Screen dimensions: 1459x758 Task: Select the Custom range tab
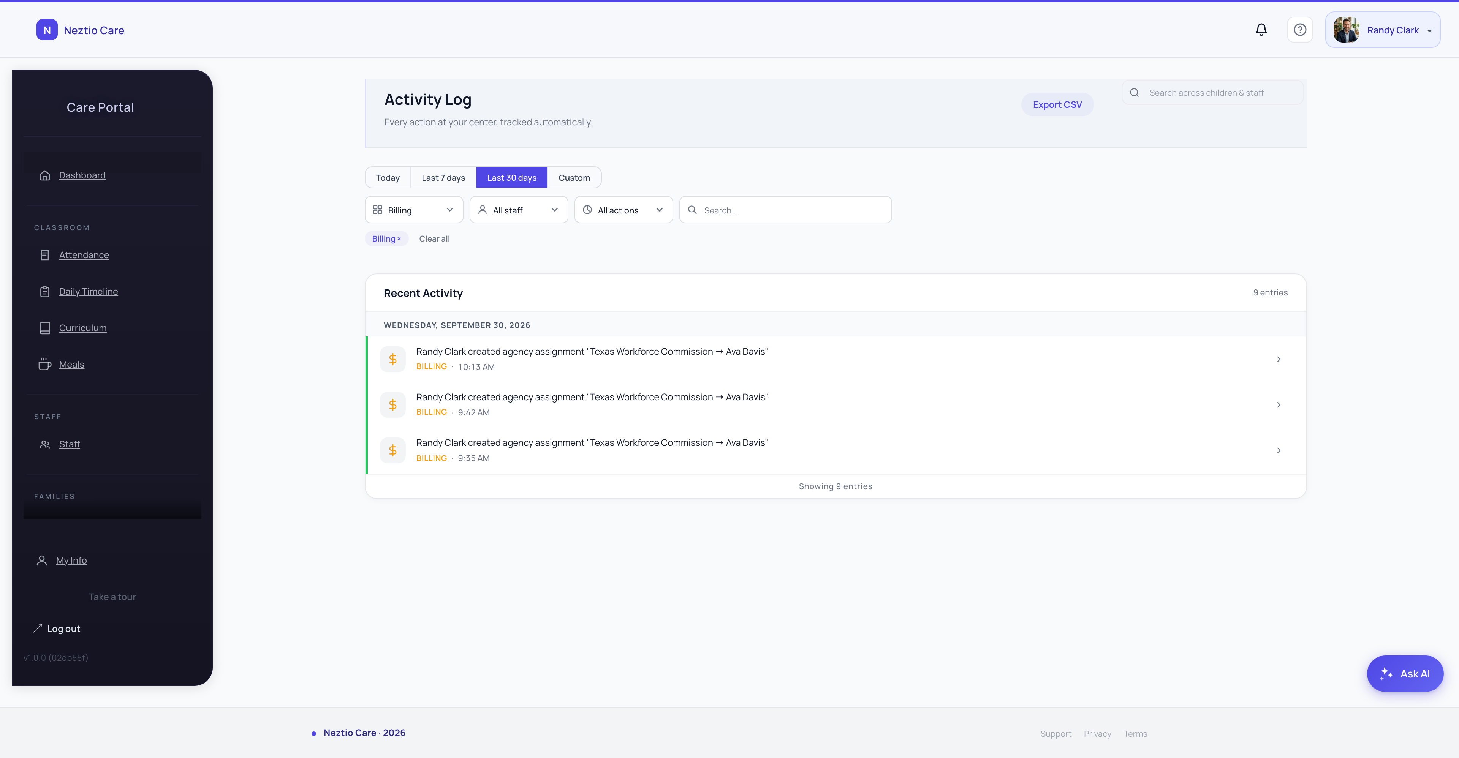pos(574,178)
